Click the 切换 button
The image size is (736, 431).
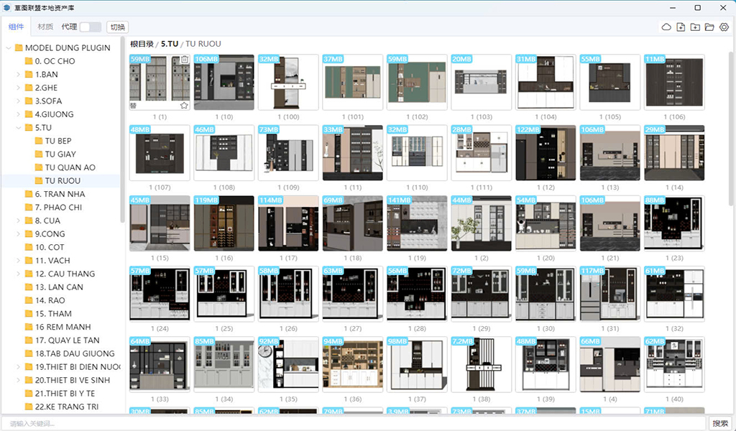118,27
